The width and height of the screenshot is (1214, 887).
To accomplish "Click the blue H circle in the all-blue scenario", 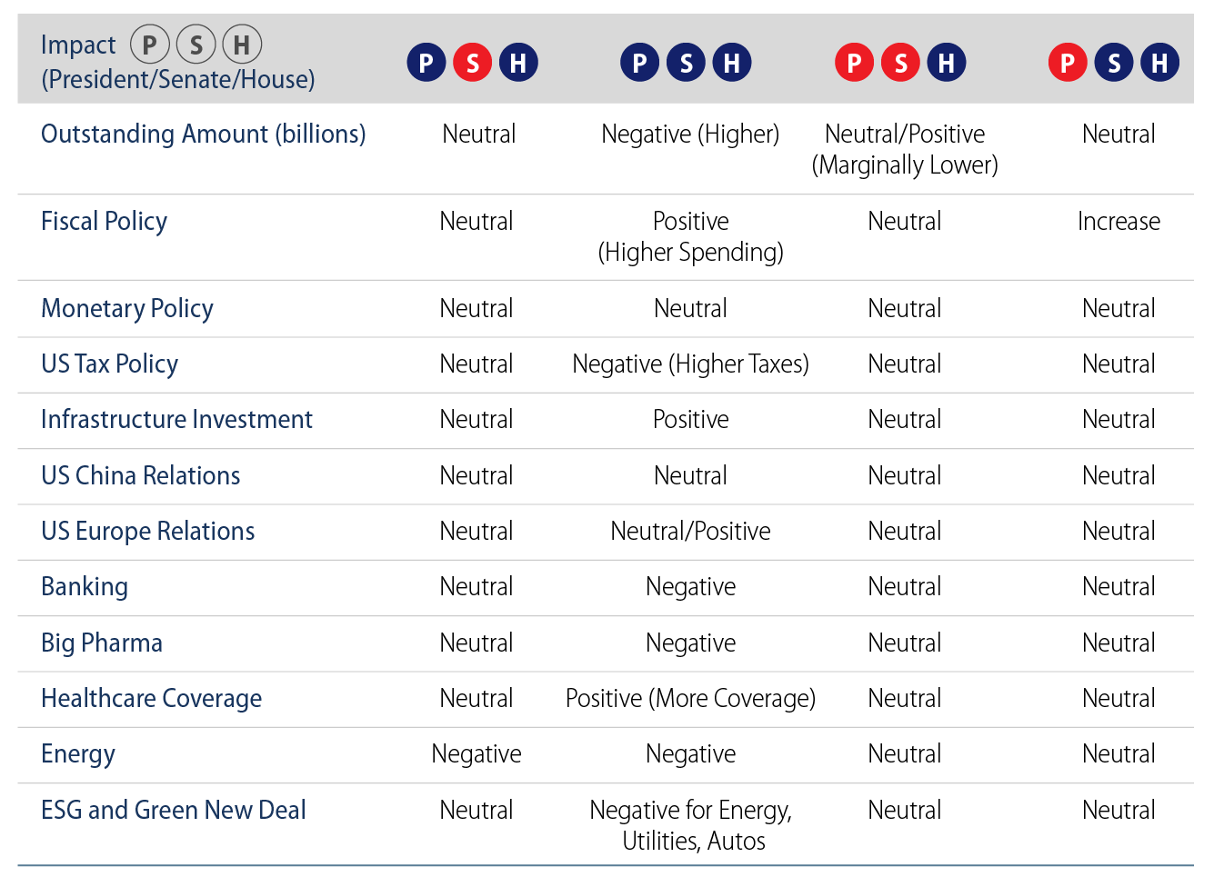I will 732,63.
